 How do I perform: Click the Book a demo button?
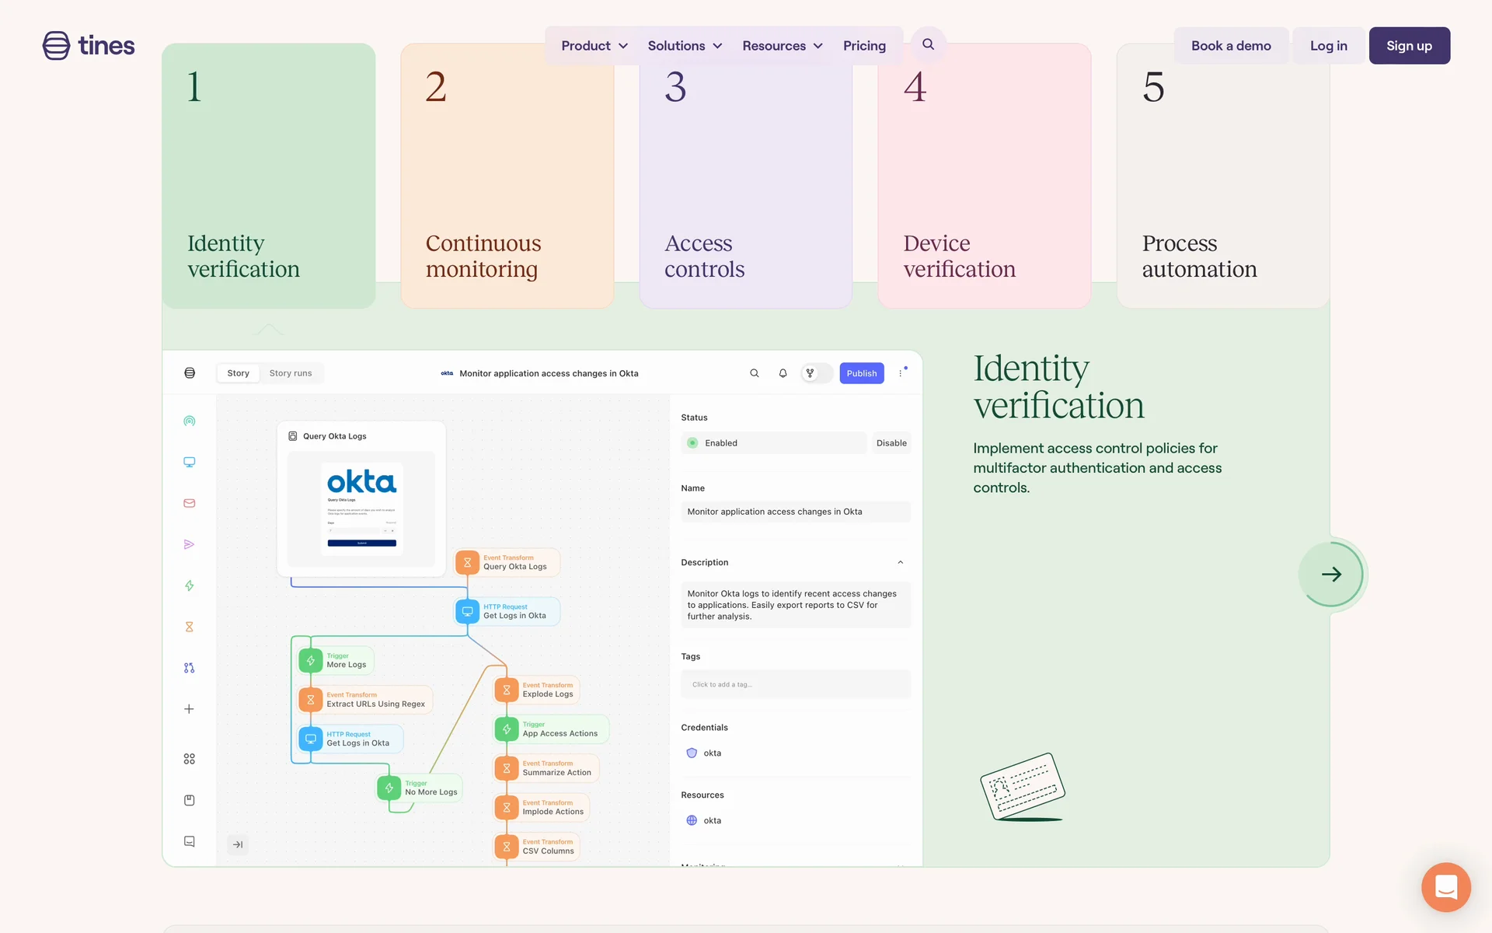(x=1231, y=46)
